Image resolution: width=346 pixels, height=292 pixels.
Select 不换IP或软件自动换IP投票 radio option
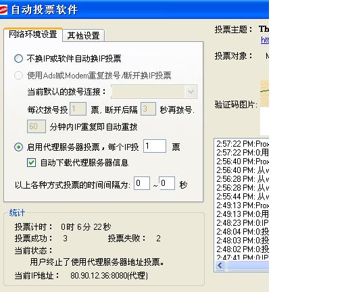(x=18, y=59)
